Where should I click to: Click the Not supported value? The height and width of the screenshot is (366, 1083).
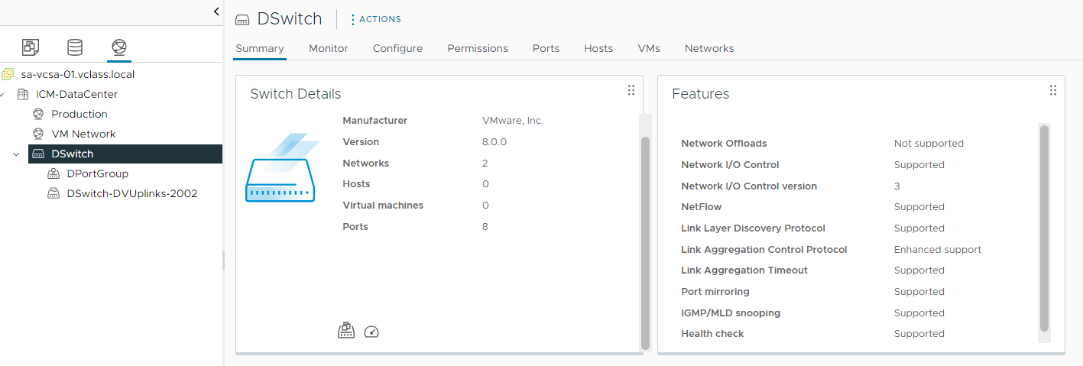[x=929, y=144]
